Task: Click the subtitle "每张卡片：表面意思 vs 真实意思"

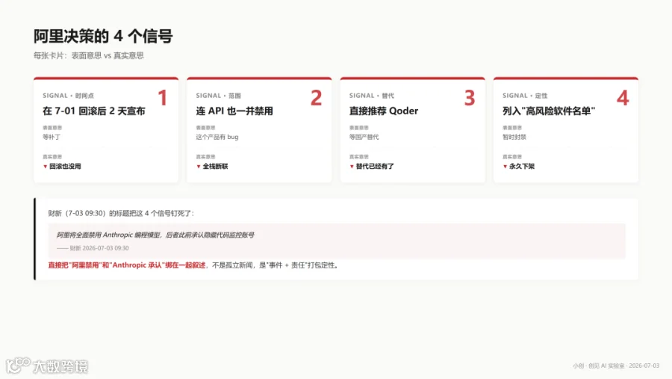Action: tap(89, 55)
